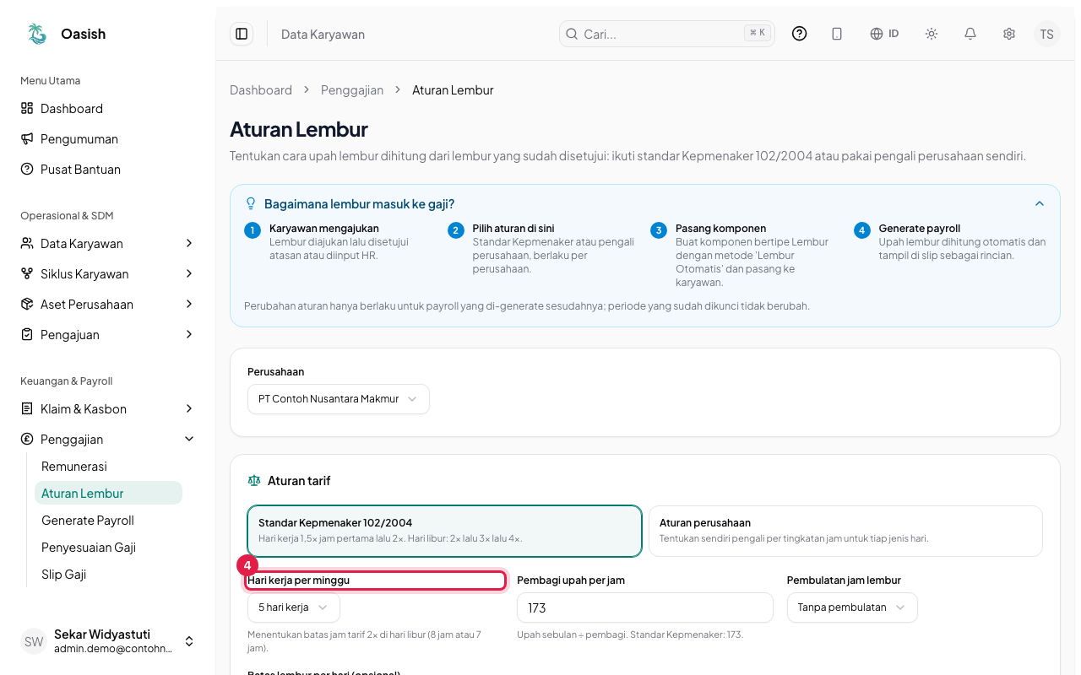This screenshot has height=675, width=1081.
Task: Toggle the sidebar panel icon
Action: point(242,34)
